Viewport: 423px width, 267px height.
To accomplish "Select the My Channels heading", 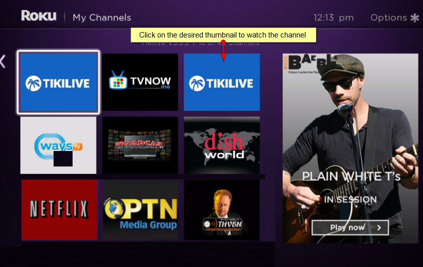I will tap(102, 18).
